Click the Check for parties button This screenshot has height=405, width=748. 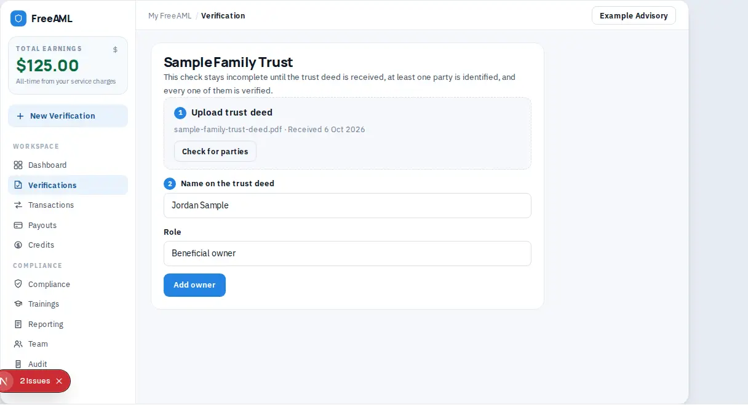coord(215,151)
